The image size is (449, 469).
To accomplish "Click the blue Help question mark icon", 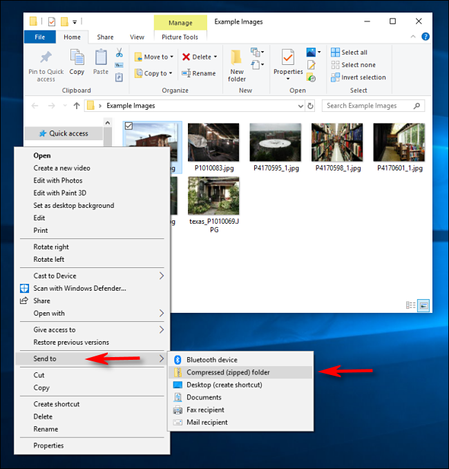I will click(x=426, y=37).
